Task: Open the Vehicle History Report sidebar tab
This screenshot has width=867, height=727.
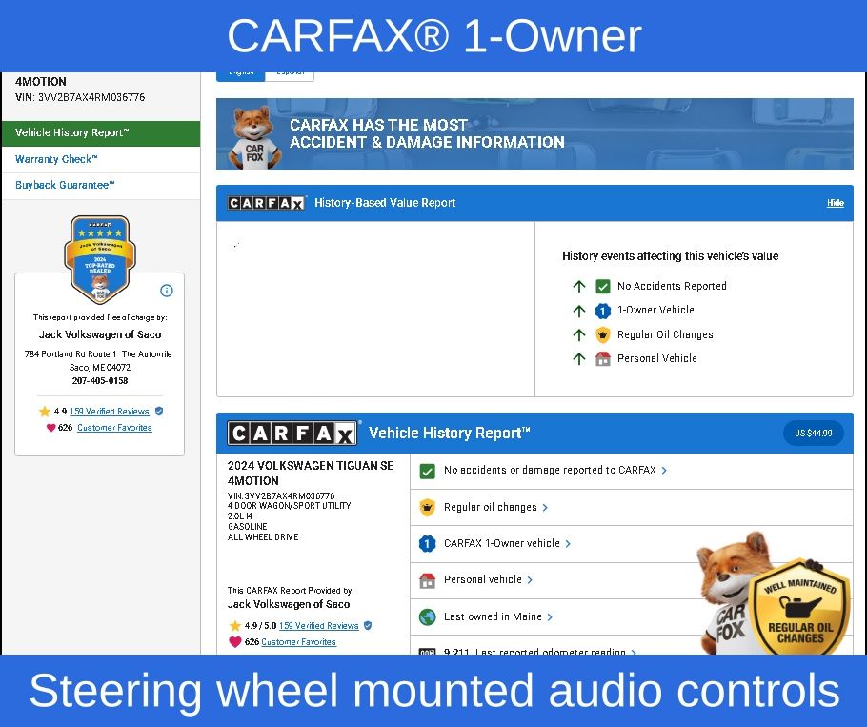Action: tap(101, 133)
